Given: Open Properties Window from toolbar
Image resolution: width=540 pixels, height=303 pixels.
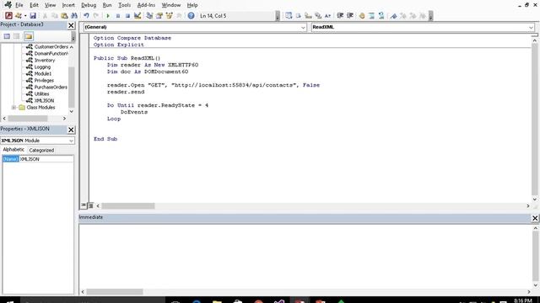Looking at the screenshot, I should tap(159, 16).
